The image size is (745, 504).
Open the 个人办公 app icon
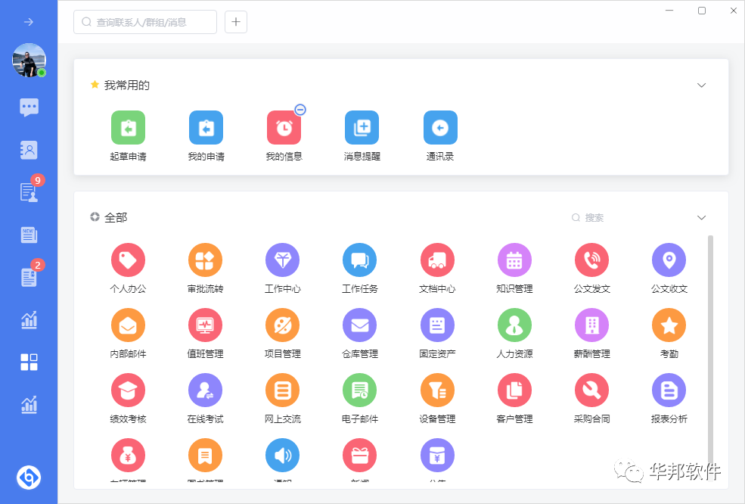128,260
